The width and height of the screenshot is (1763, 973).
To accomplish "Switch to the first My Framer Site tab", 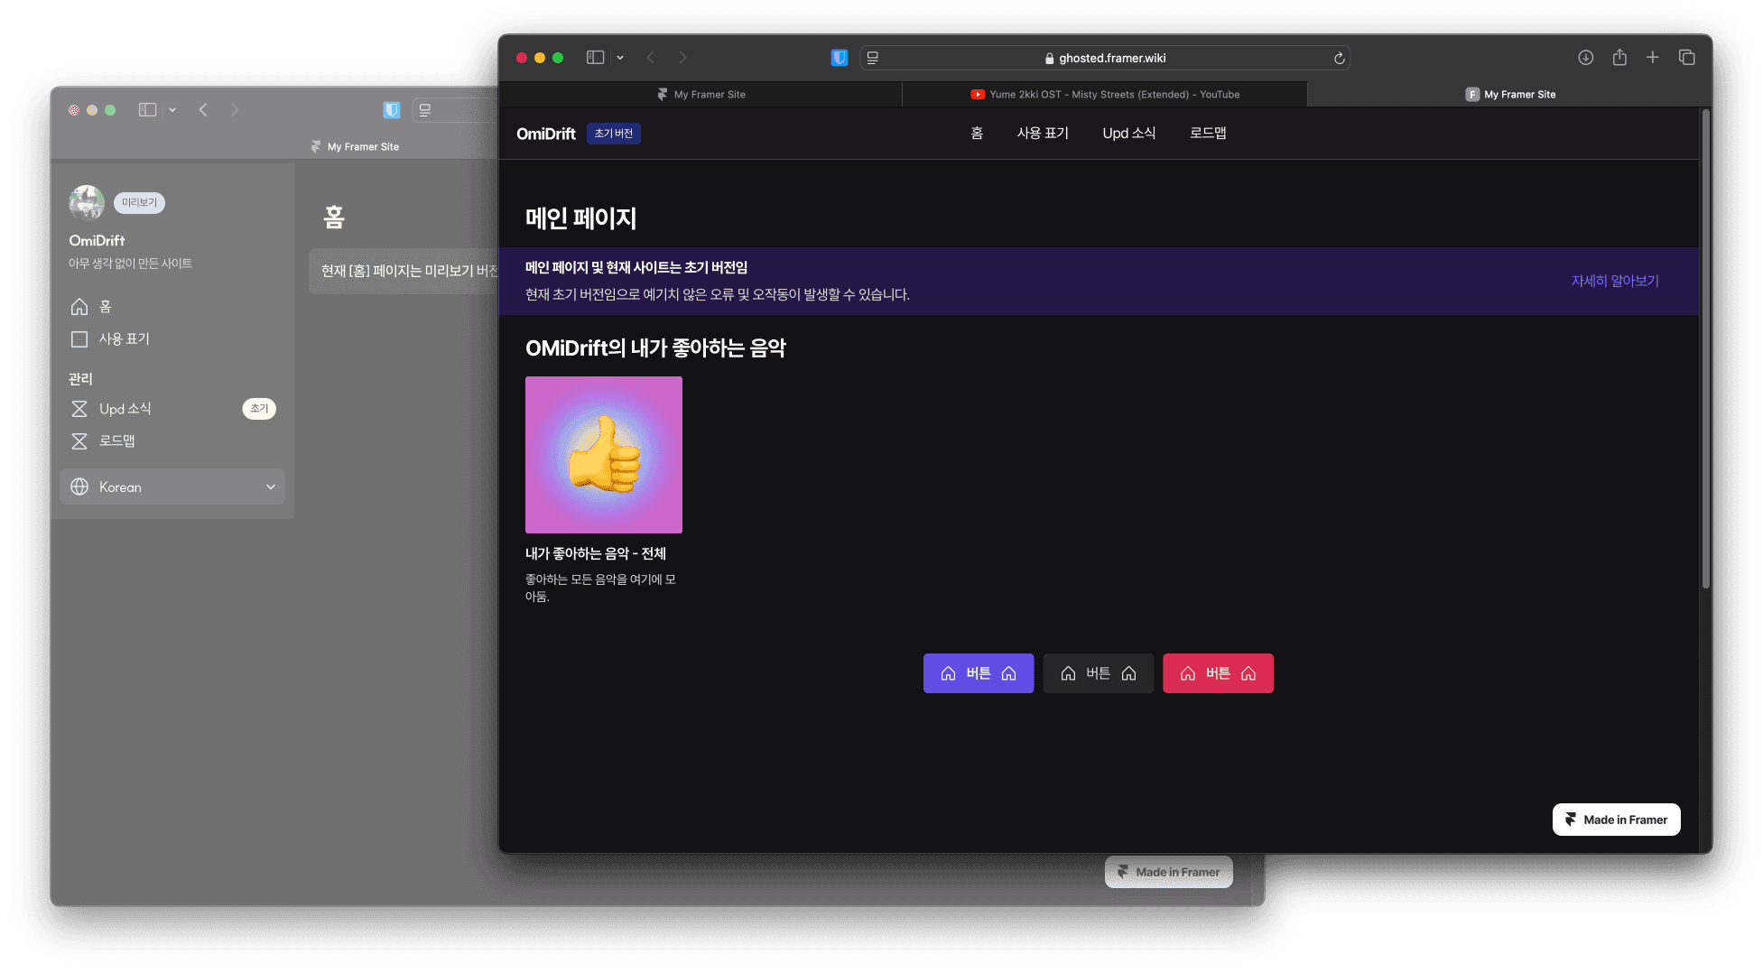I will [x=701, y=94].
